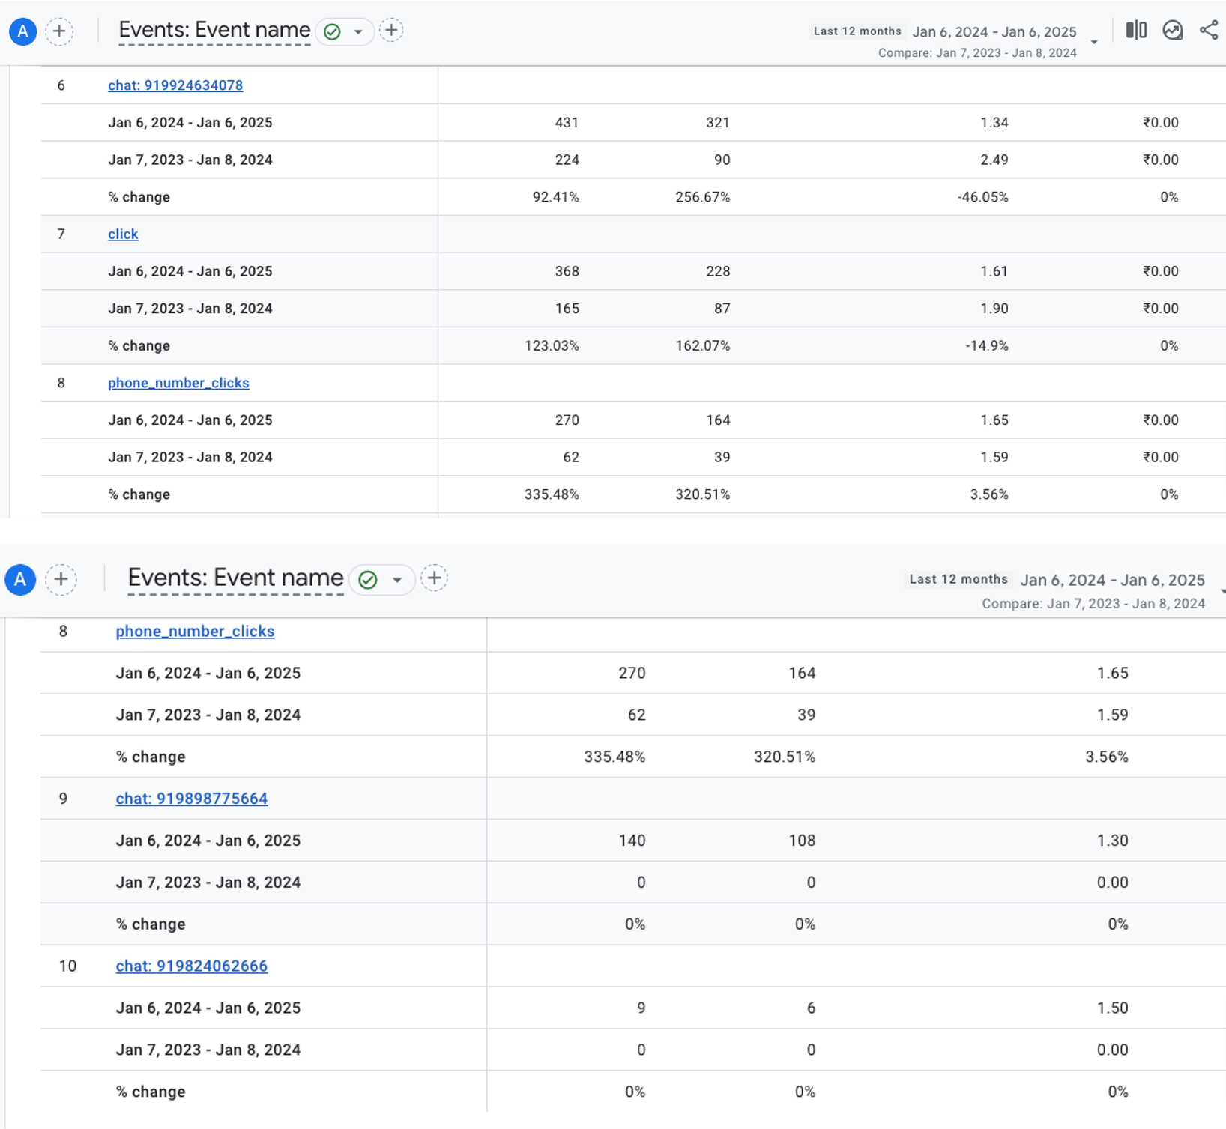The image size is (1226, 1129).
Task: Select row number 10
Action: tap(67, 966)
